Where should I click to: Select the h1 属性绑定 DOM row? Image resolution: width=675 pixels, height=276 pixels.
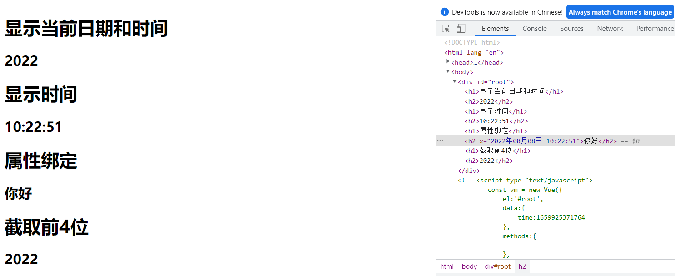coord(496,131)
